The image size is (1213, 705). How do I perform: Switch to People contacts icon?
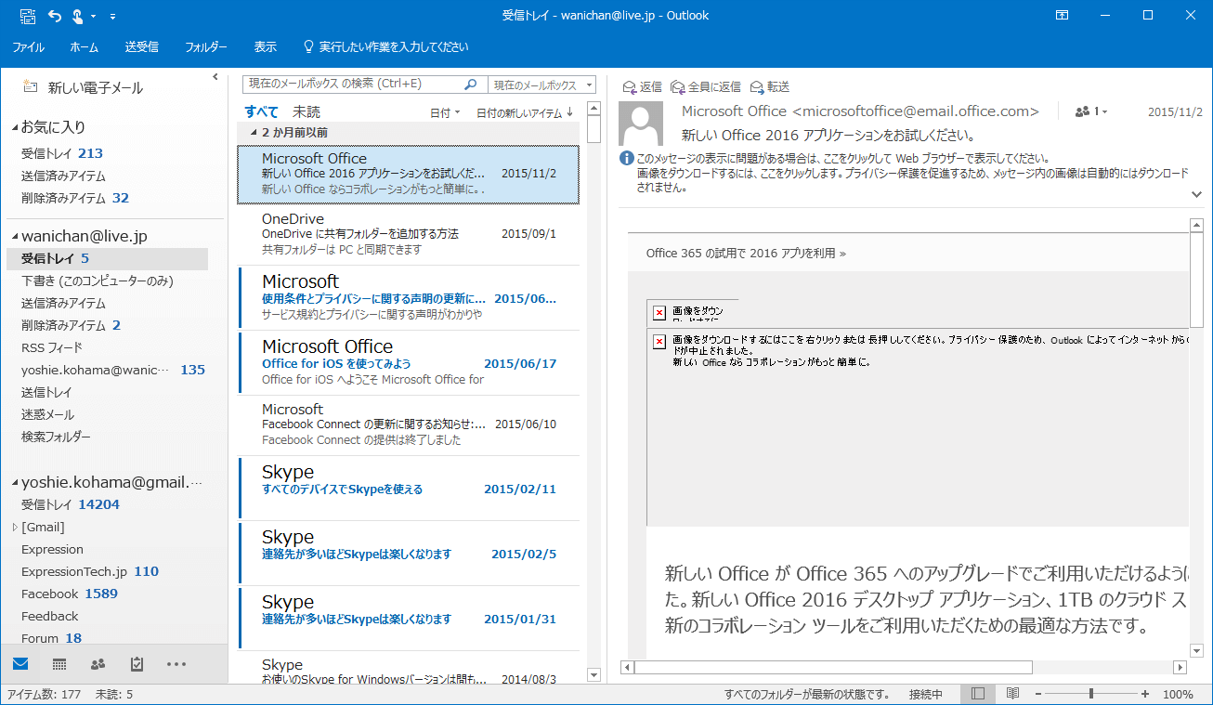[98, 664]
